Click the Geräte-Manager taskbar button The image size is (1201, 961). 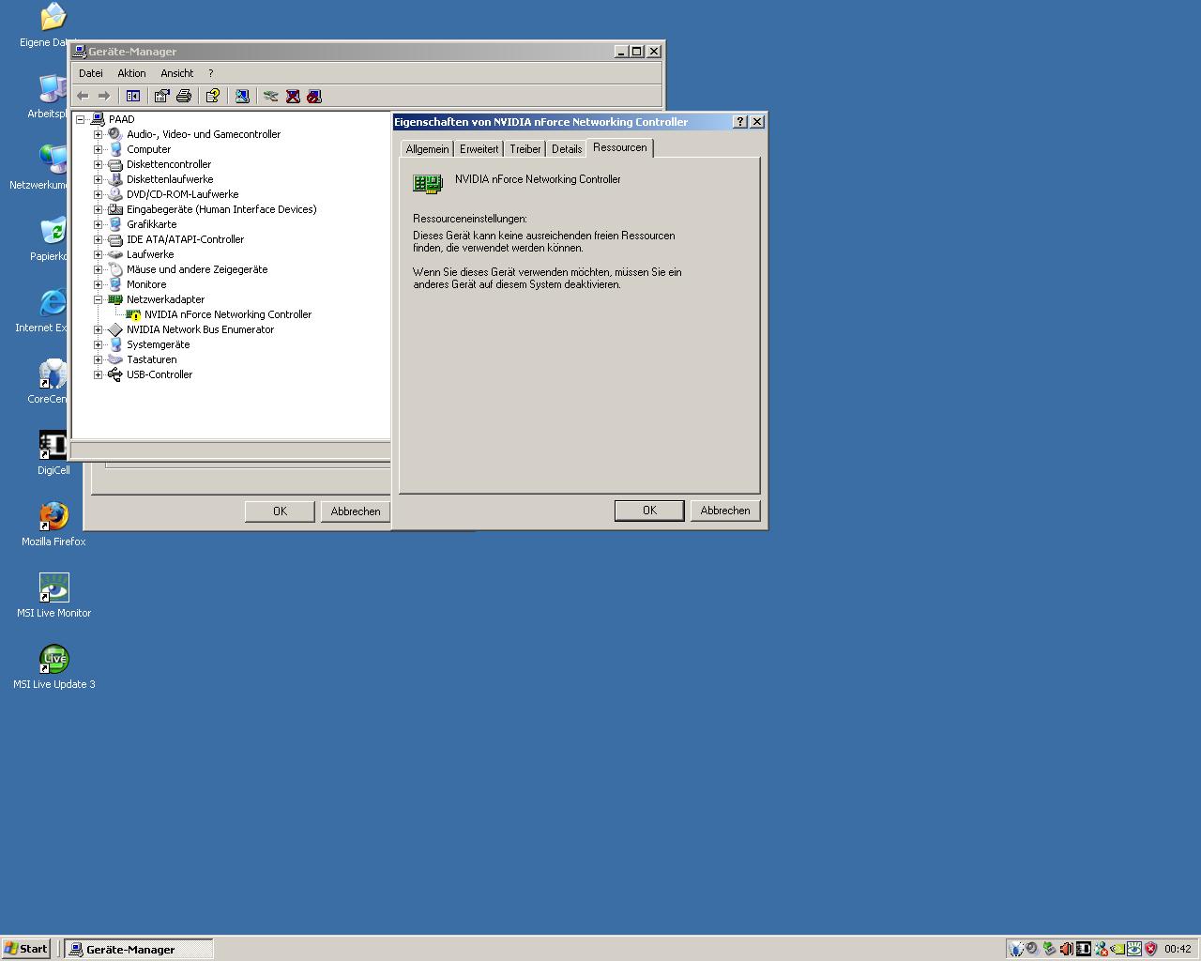click(x=139, y=949)
